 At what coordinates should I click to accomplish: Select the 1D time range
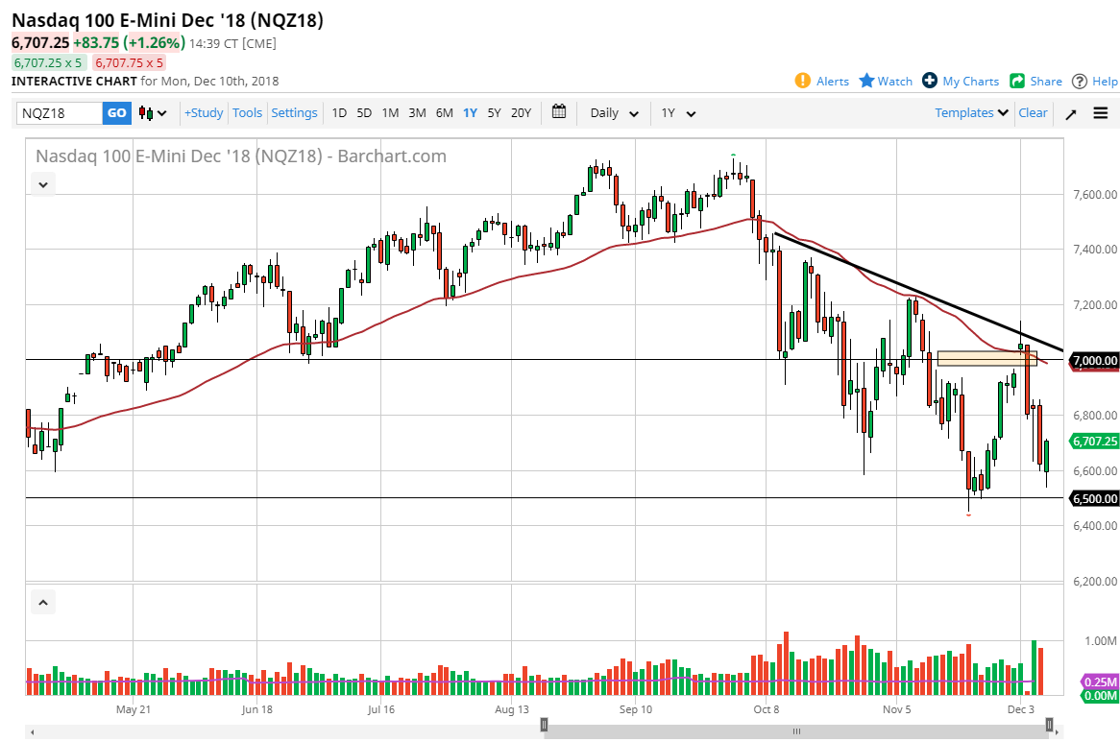(x=339, y=112)
